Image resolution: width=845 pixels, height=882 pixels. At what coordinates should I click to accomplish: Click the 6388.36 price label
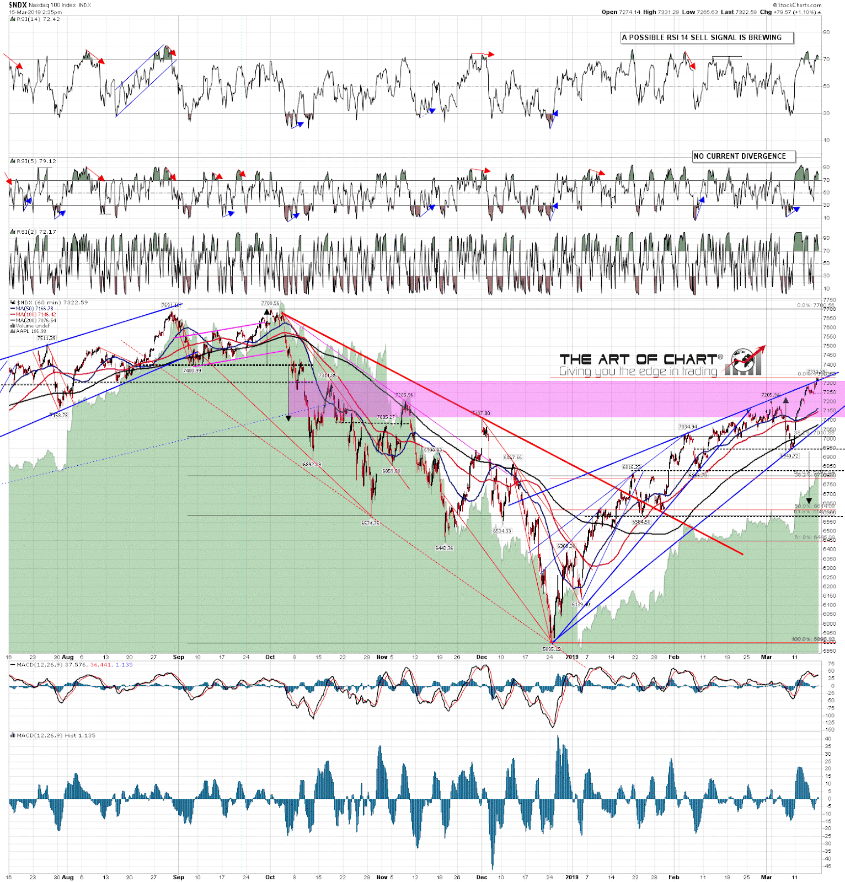point(566,546)
